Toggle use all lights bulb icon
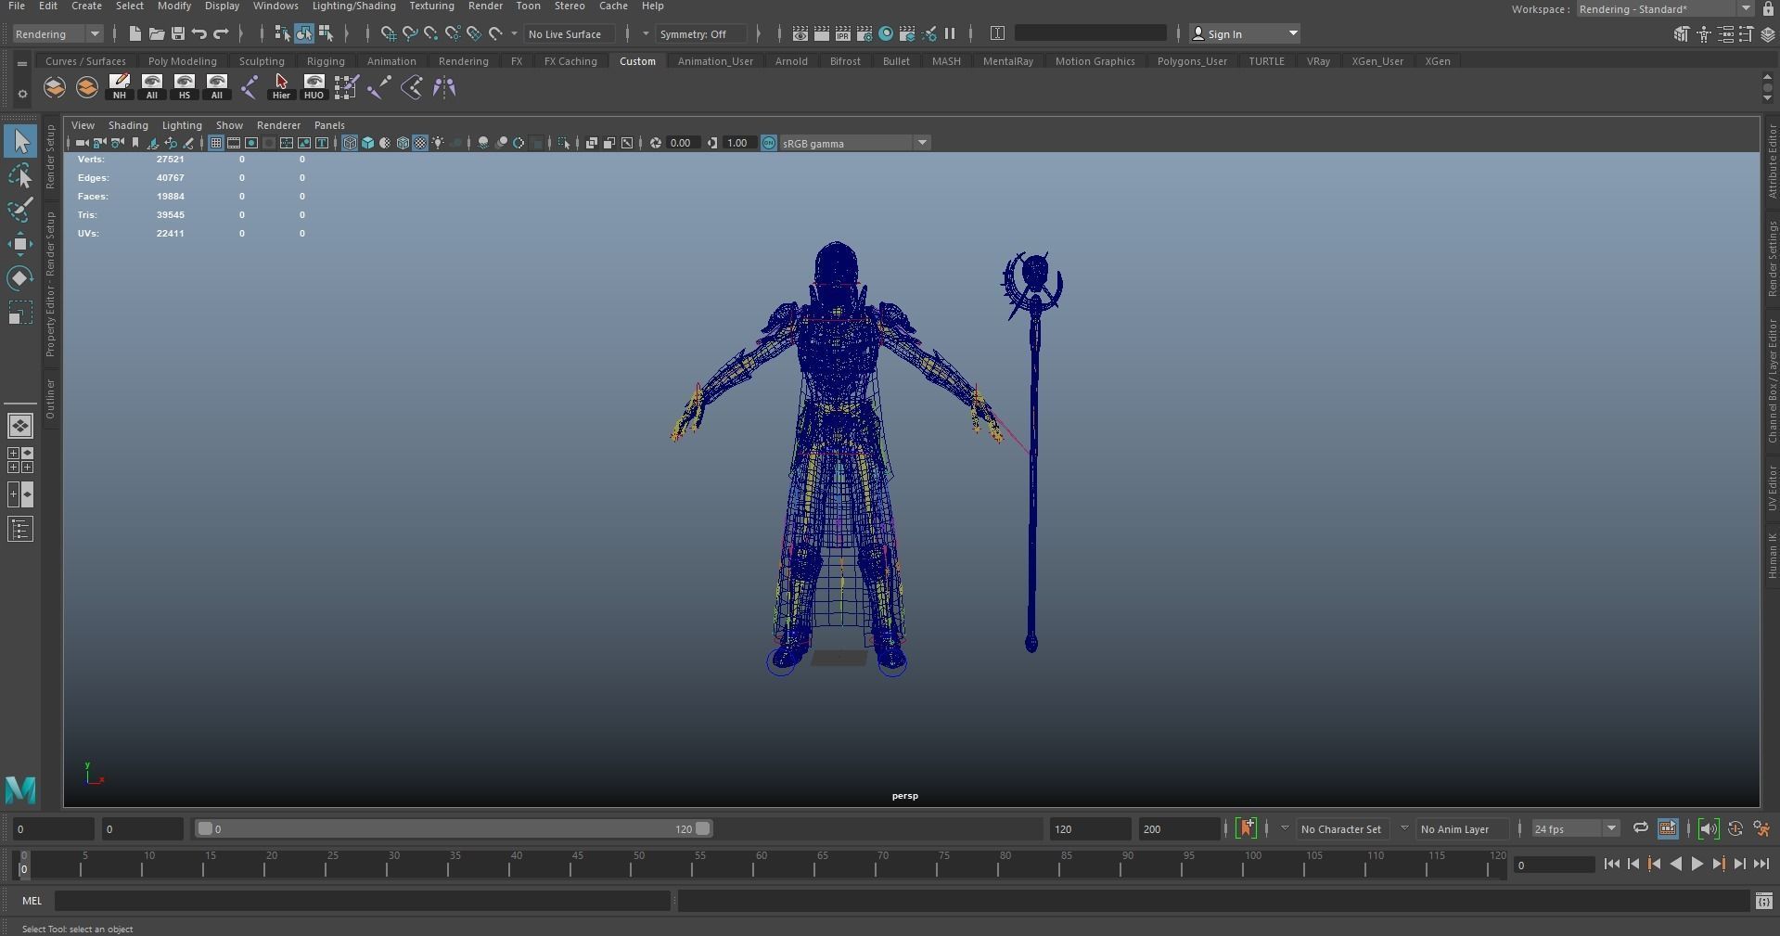This screenshot has width=1780, height=936. (x=438, y=143)
